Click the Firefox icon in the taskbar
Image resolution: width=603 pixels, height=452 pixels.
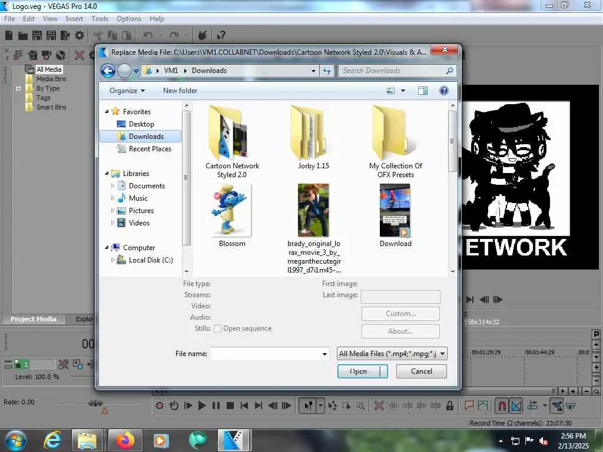point(125,440)
